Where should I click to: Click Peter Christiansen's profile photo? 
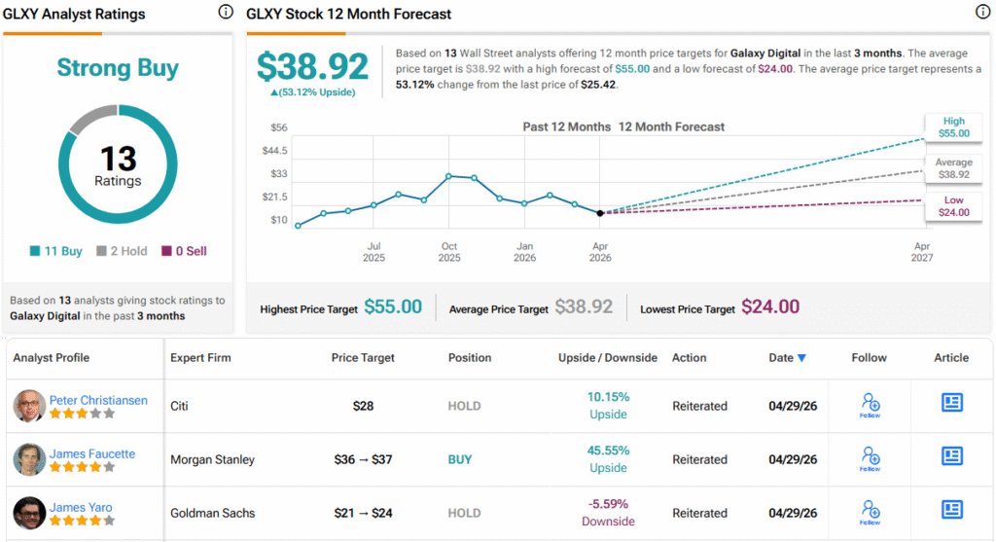click(29, 406)
